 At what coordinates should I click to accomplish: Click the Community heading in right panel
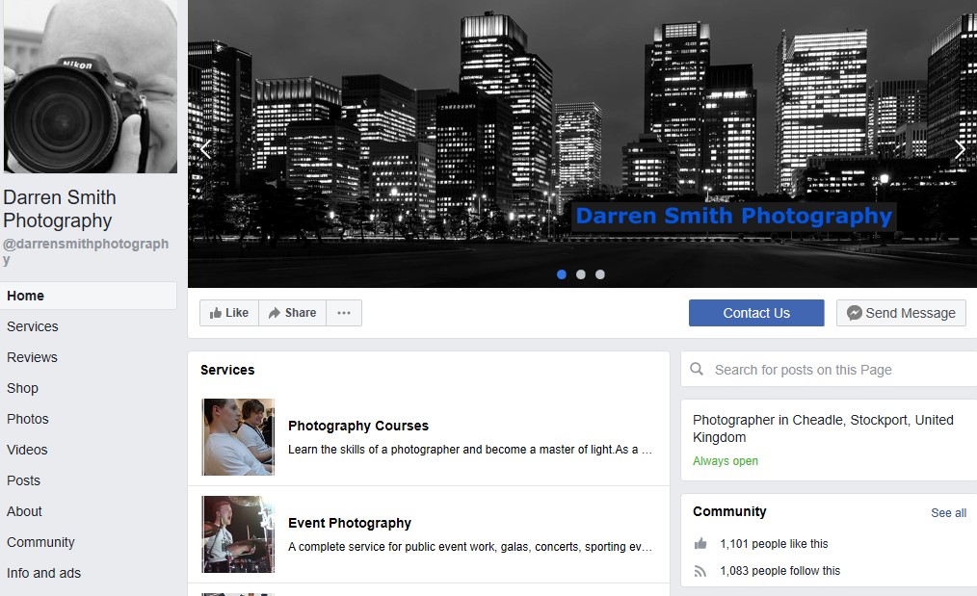pyautogui.click(x=729, y=512)
